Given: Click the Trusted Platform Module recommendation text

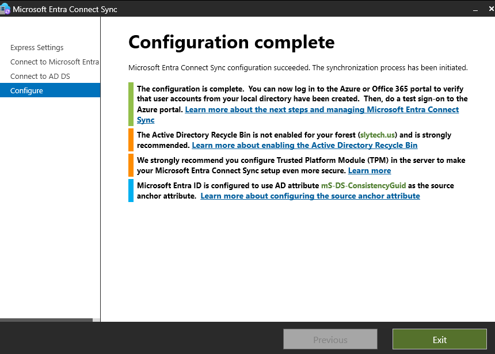Looking at the screenshot, I should click(301, 165).
